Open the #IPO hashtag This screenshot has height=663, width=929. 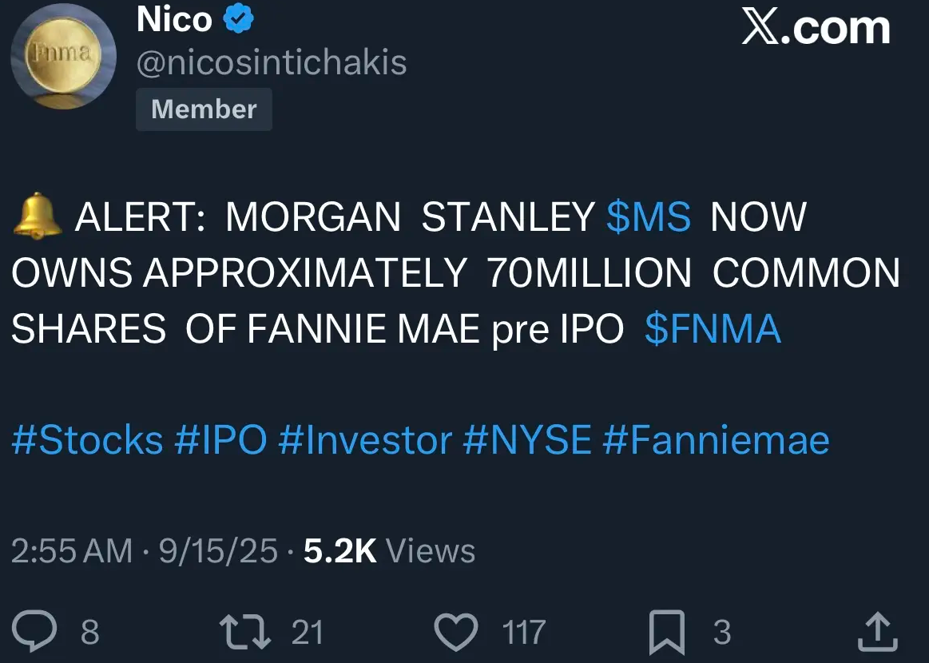coord(220,440)
